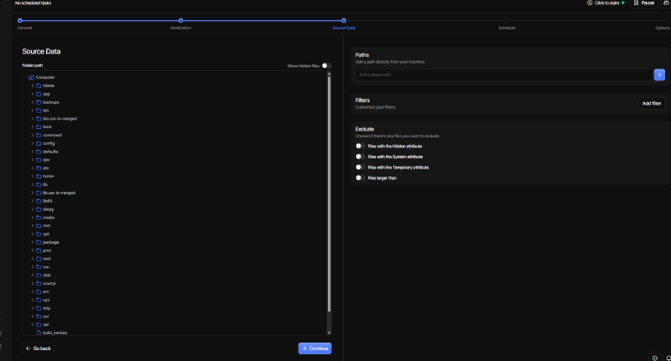
Task: Expand the package folder chevron
Action: point(33,242)
